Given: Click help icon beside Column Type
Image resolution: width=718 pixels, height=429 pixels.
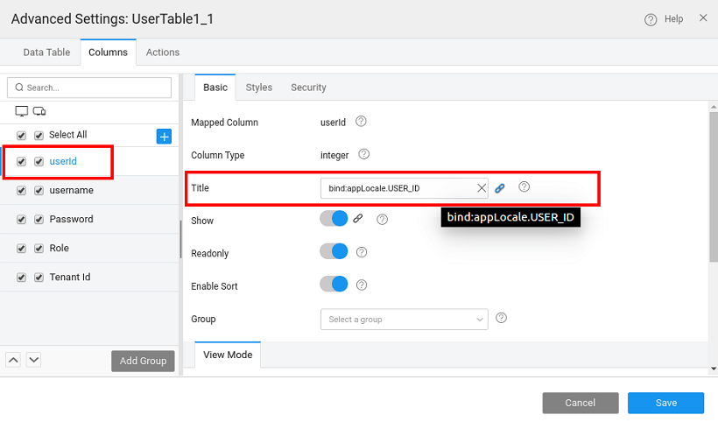Looking at the screenshot, I should point(364,154).
